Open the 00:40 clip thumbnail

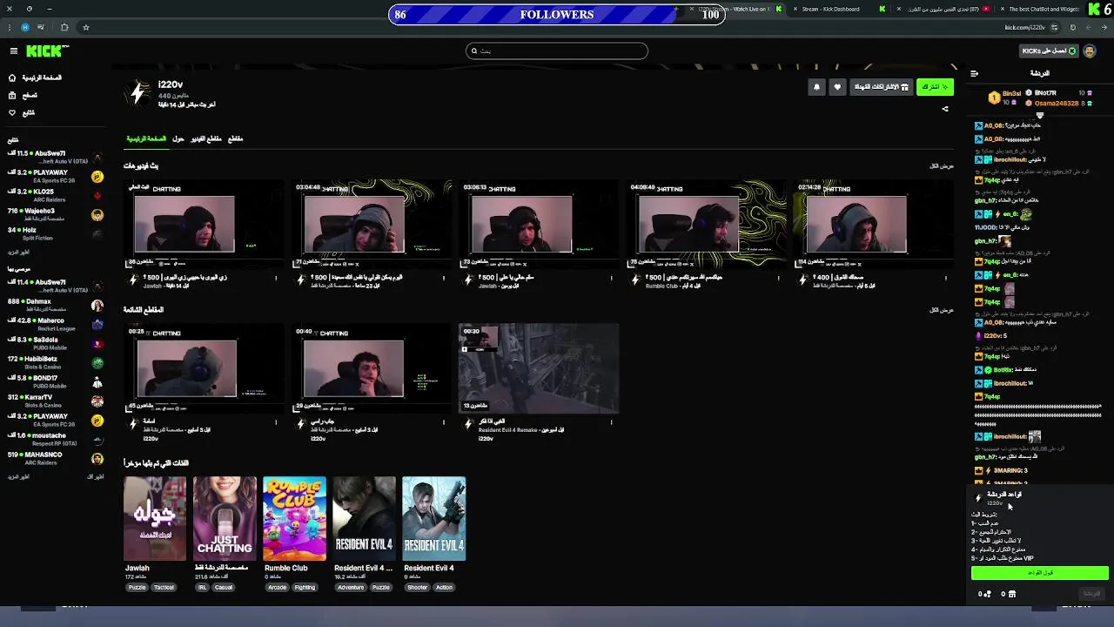372,368
